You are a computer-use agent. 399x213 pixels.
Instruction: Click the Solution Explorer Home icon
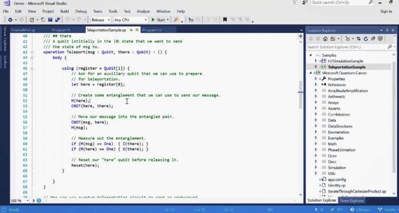pos(325,39)
